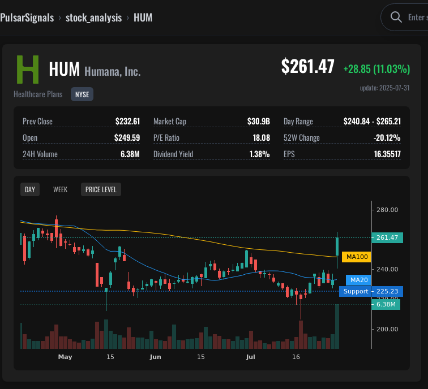This screenshot has width=428, height=389.
Task: Click the $232.61 prev close value
Action: 127,122
